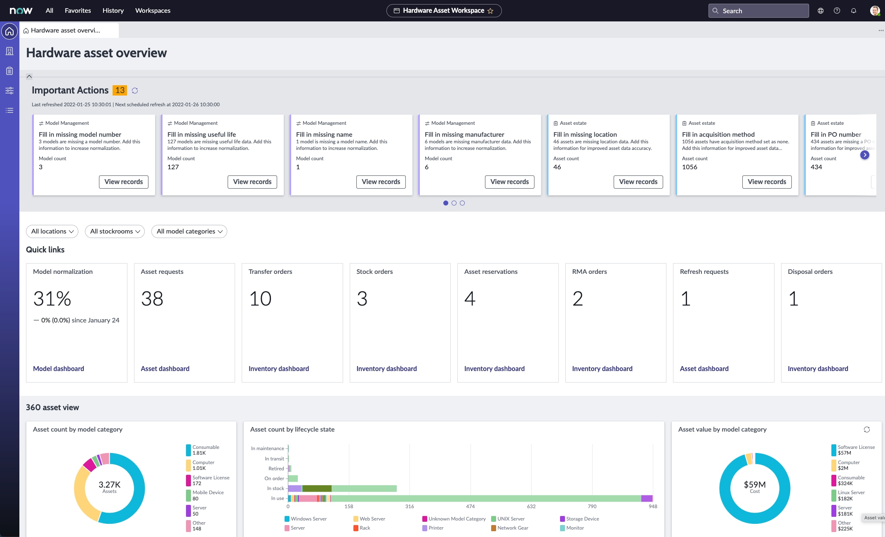Click Computer legend swatch in asset count
885x537 pixels.
188,465
